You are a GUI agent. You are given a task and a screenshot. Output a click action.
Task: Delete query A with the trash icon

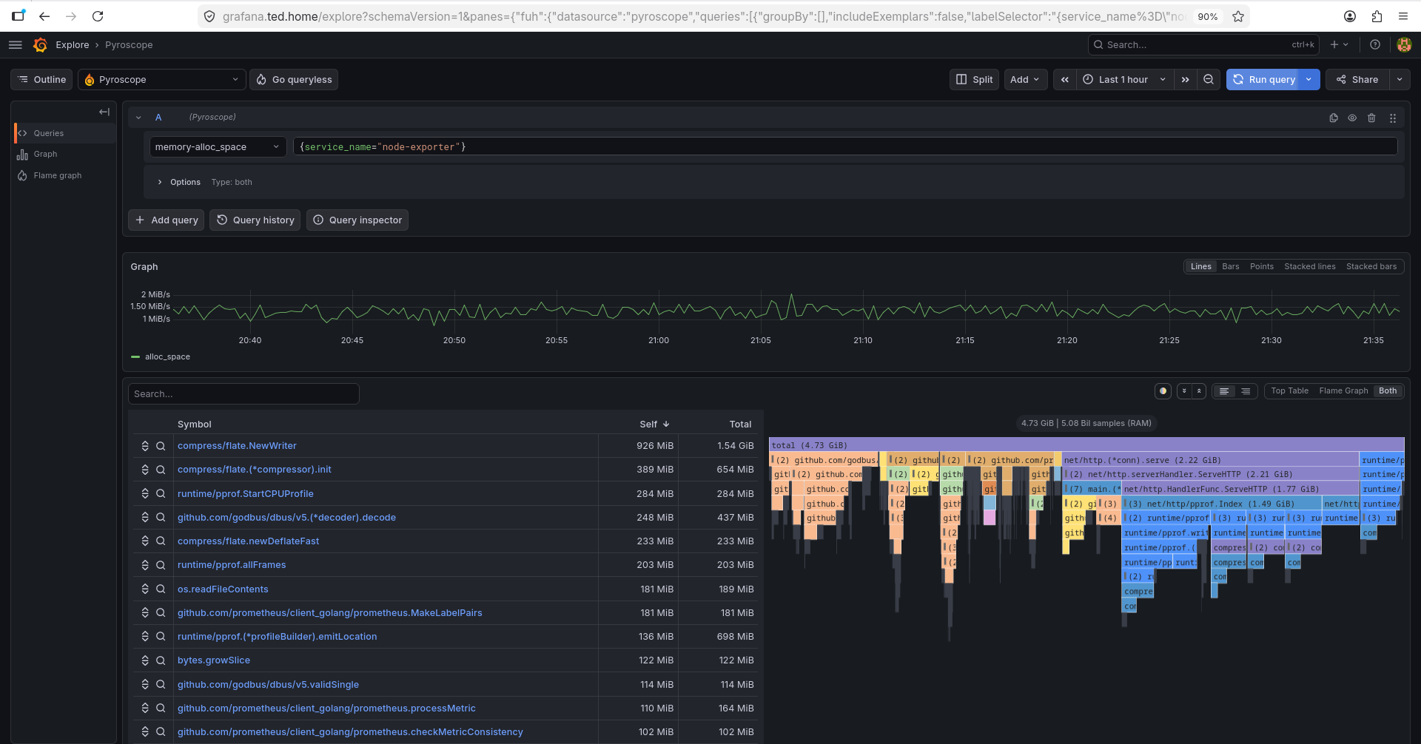[1371, 118]
